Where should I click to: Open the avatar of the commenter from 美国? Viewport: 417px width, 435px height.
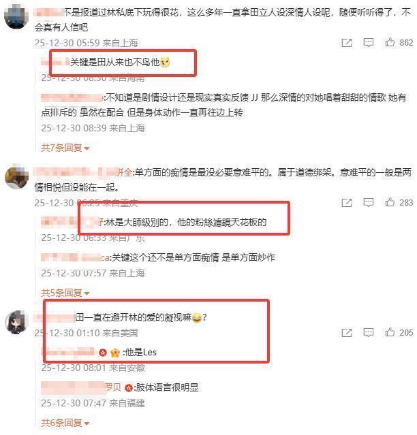tap(16, 322)
